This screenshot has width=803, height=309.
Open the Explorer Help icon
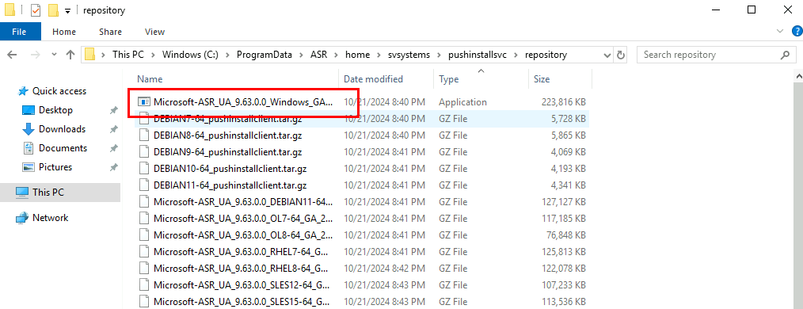[797, 32]
